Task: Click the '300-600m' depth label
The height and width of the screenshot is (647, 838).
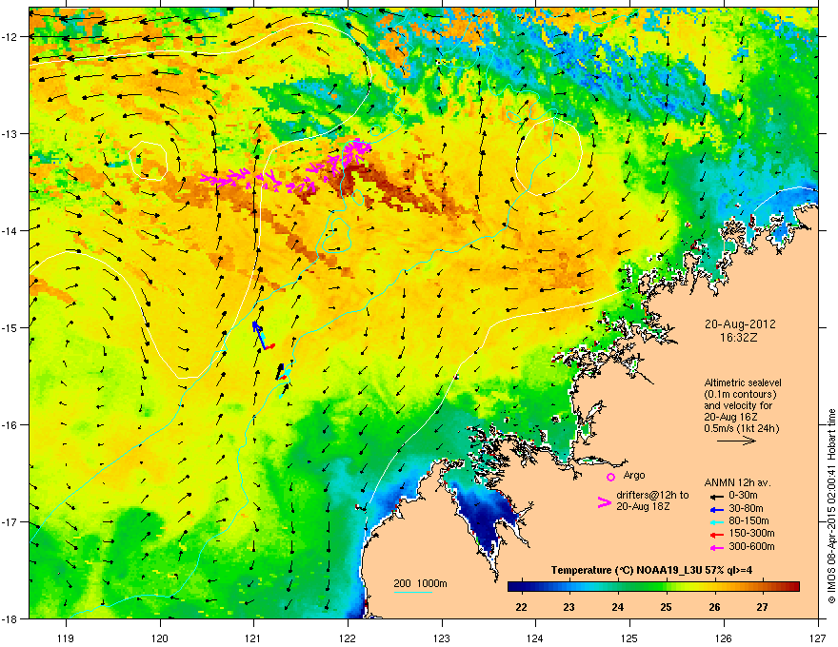Action: 751,546
